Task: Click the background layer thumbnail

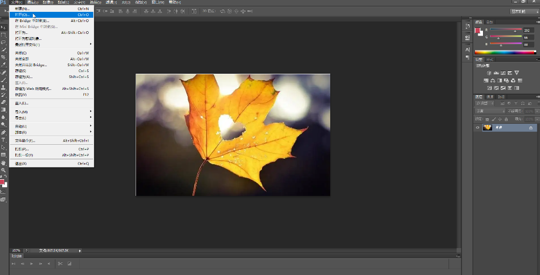Action: click(x=487, y=128)
